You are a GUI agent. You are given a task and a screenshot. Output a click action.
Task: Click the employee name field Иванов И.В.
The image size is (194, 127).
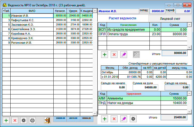pos(118,11)
